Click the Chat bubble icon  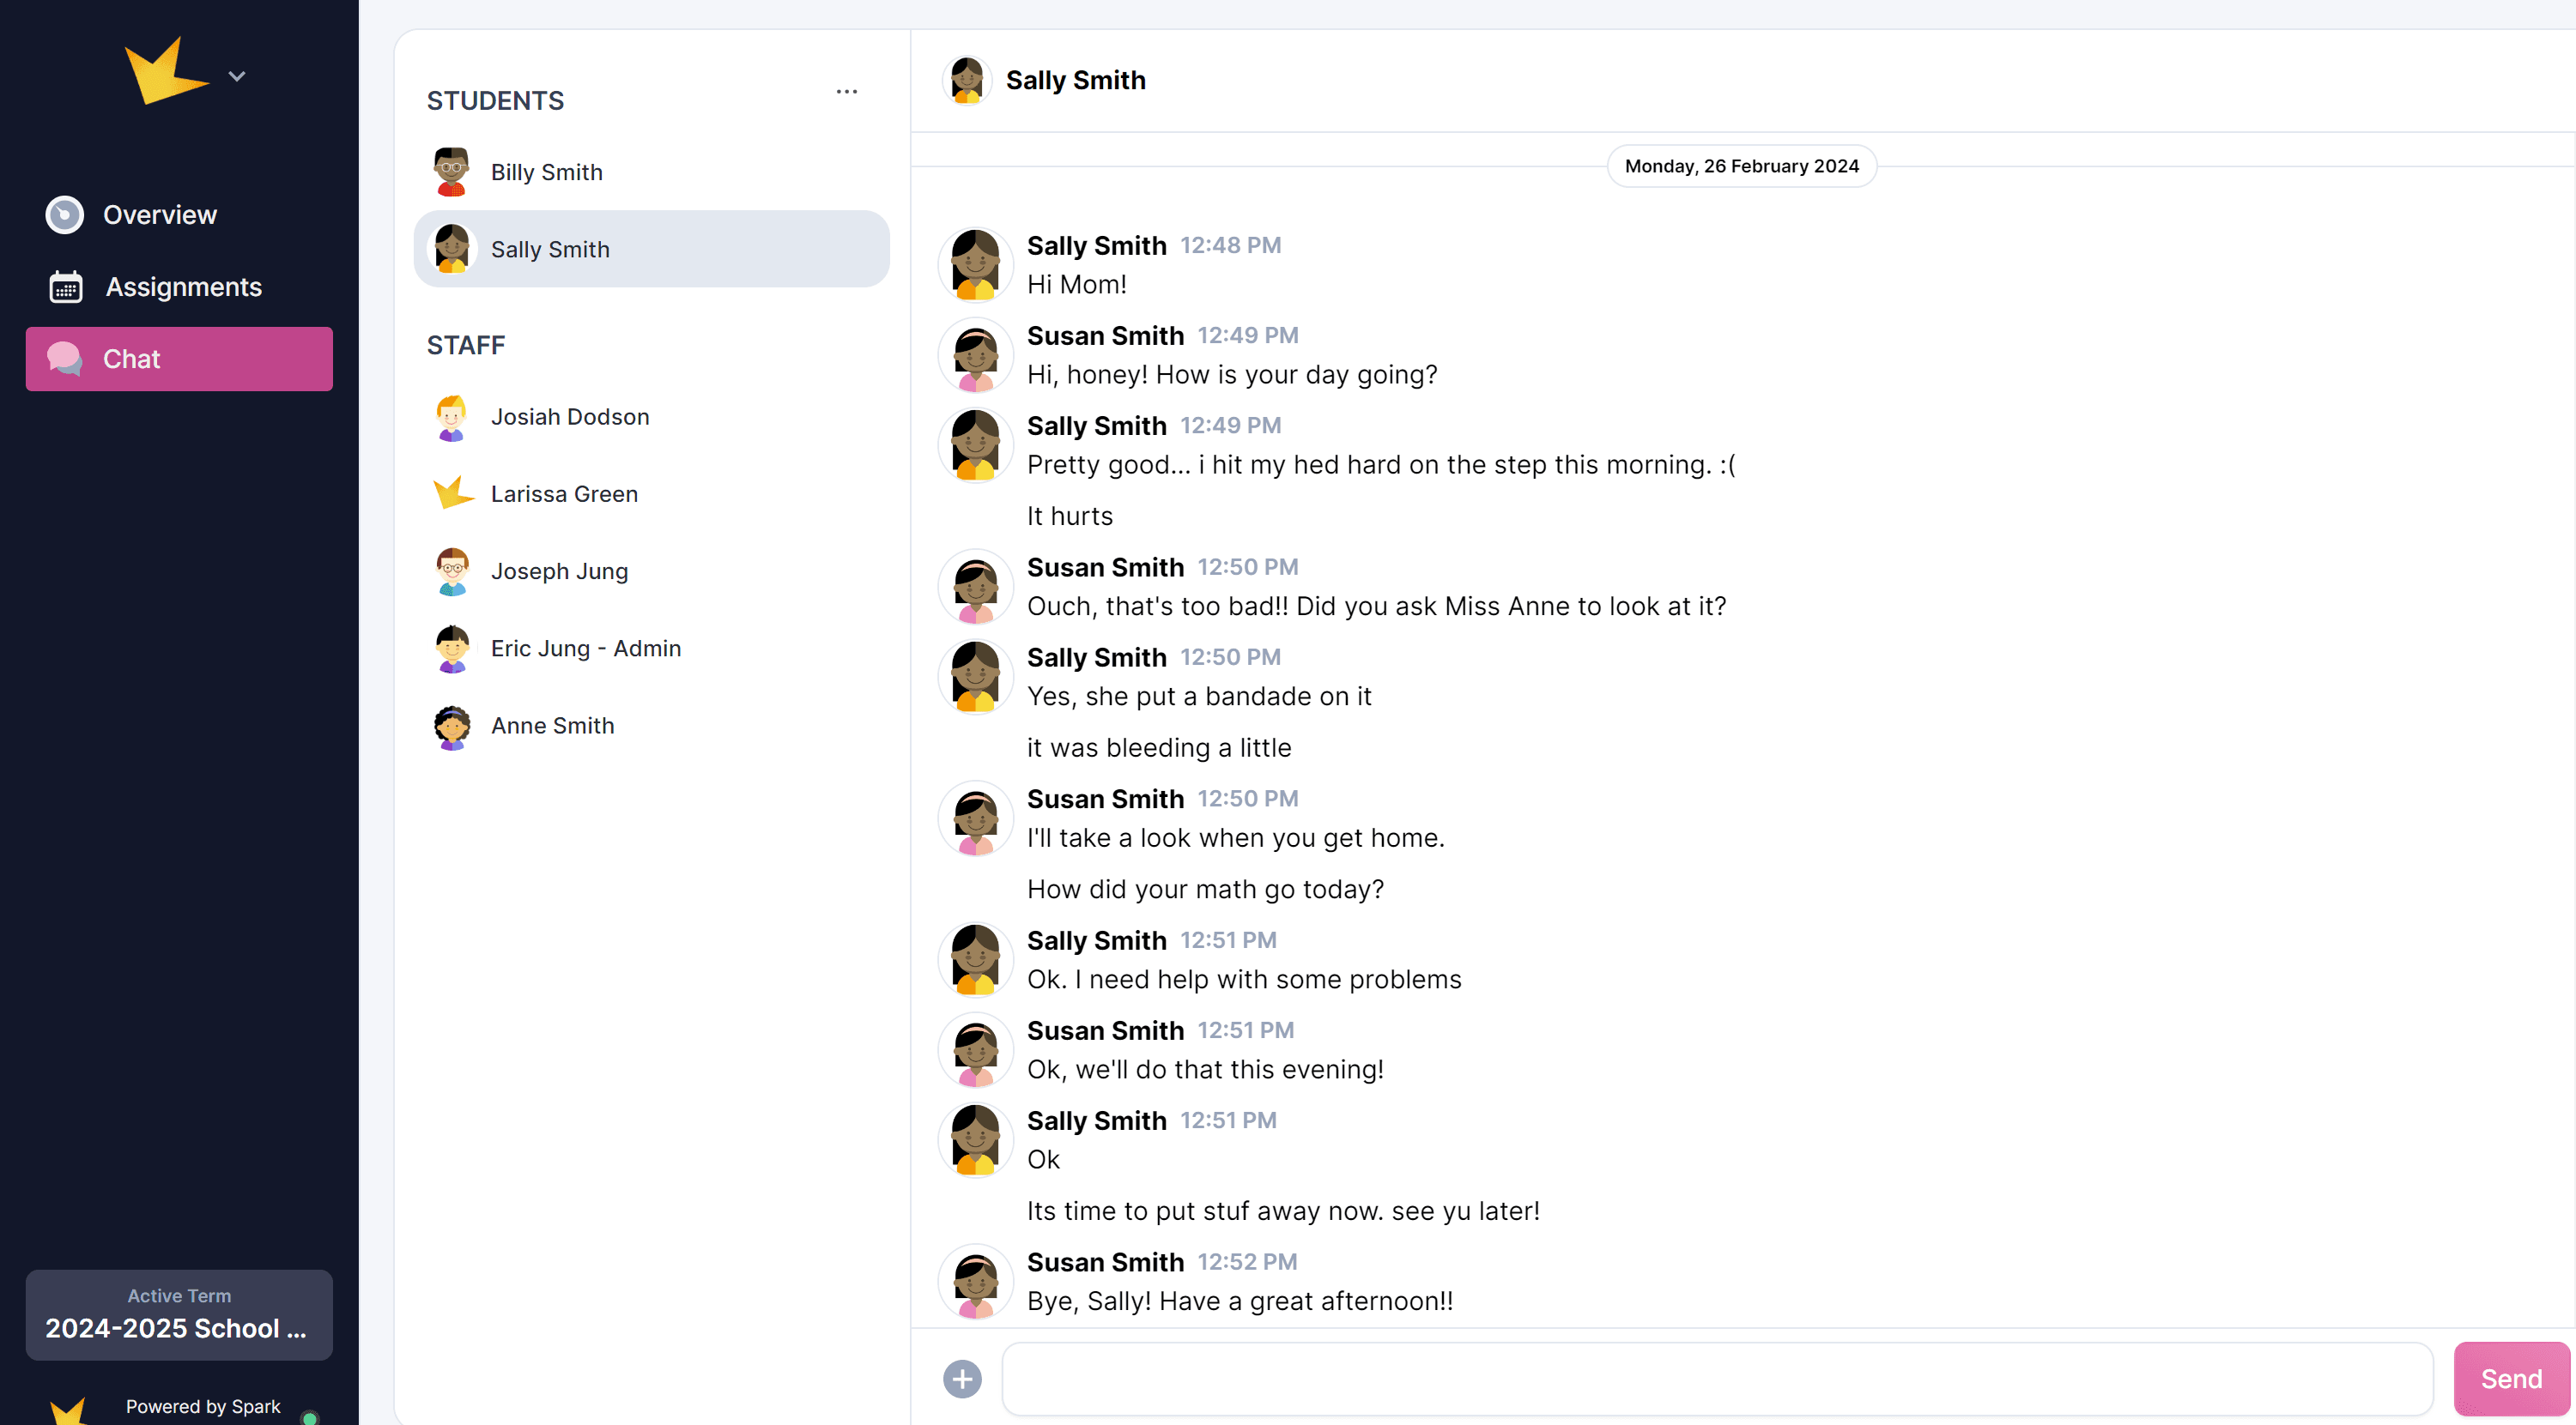pos(65,359)
